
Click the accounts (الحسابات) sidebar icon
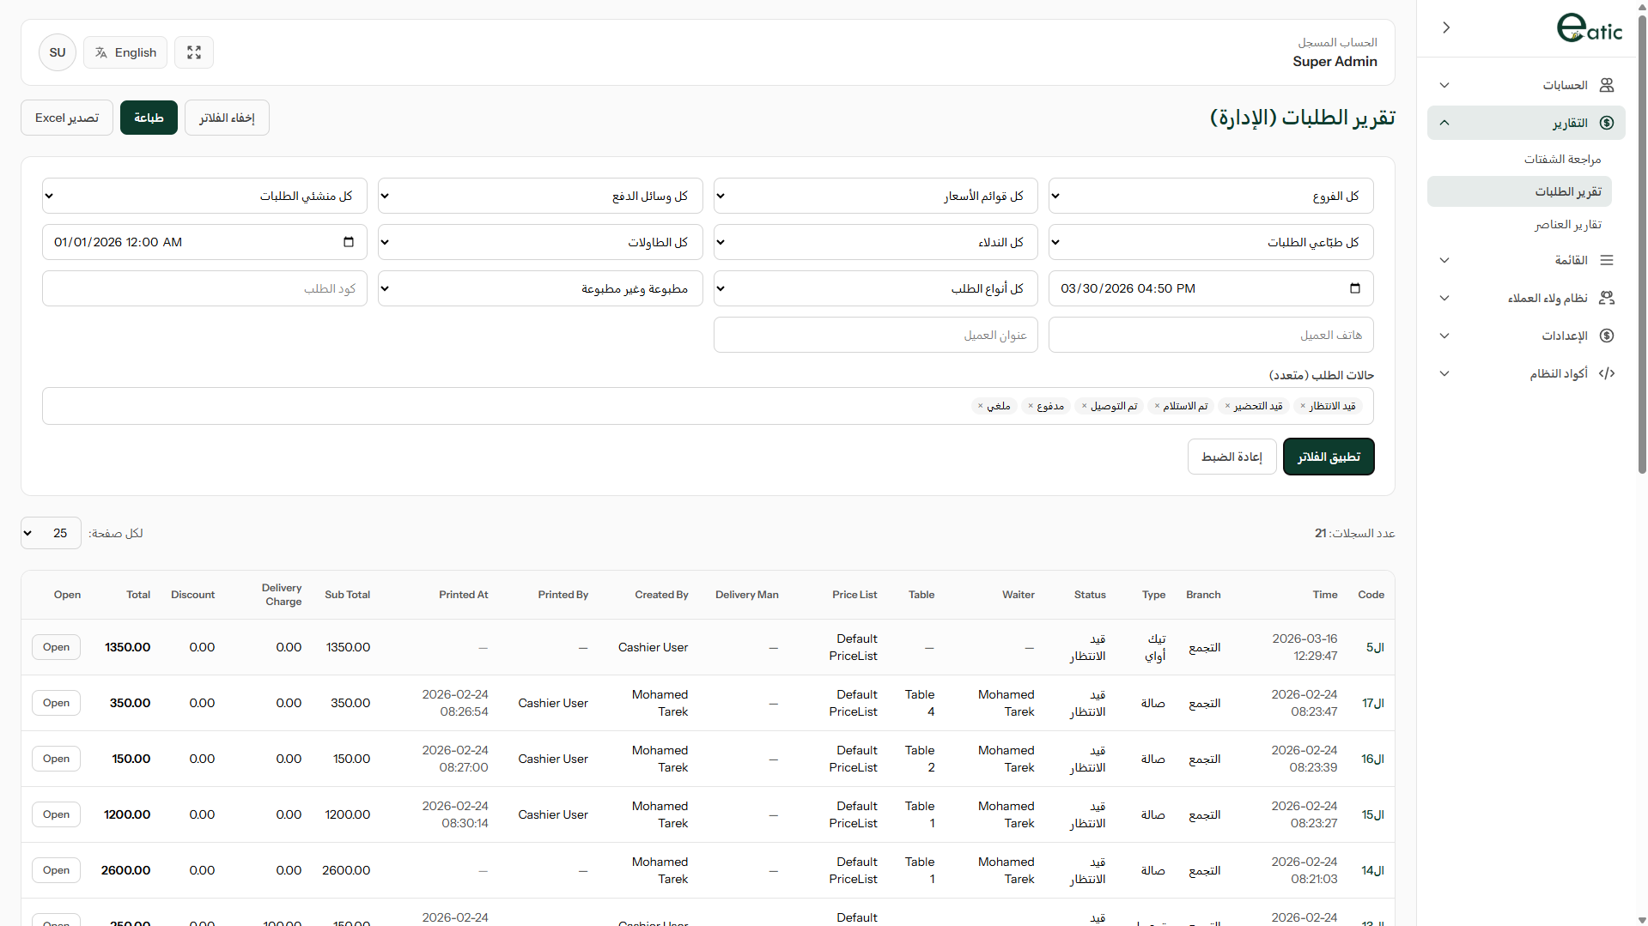[1608, 84]
